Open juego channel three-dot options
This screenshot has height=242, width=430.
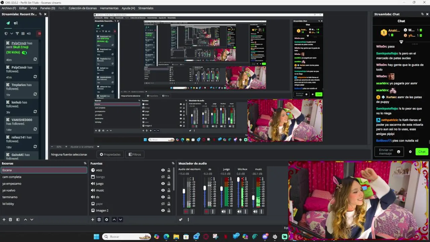pyautogui.click(x=229, y=211)
